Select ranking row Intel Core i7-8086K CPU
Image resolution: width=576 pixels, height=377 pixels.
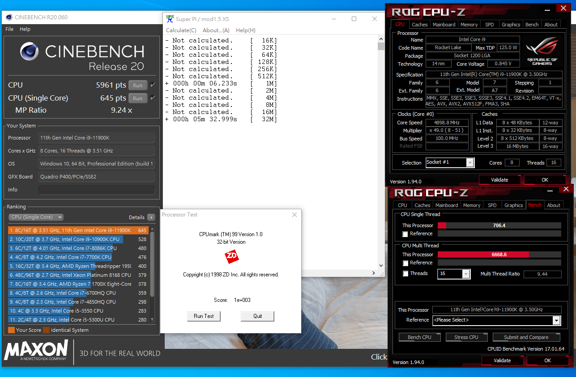coord(78,248)
